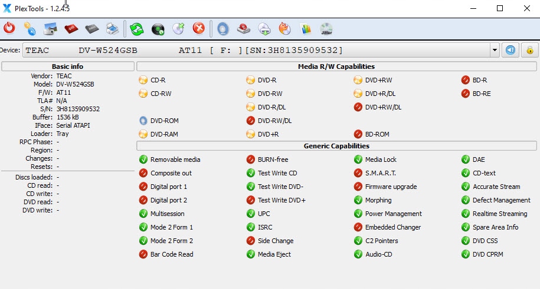
Task: Click the black disc with green arrow icon
Action: click(158, 29)
